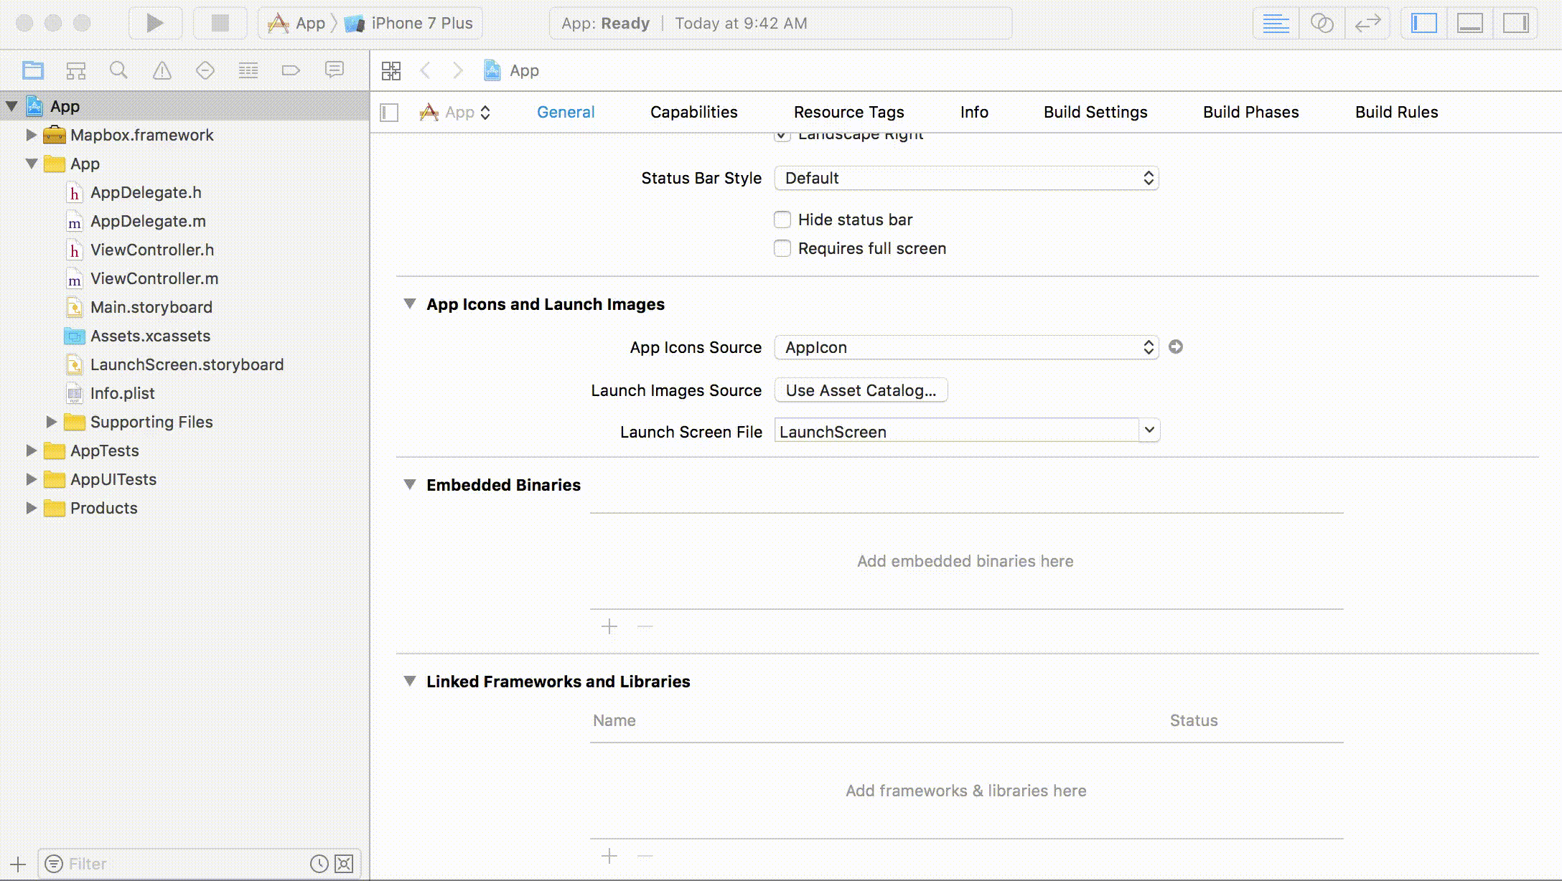Image resolution: width=1562 pixels, height=881 pixels.
Task: Open the Breakpoint navigator
Action: coord(291,70)
